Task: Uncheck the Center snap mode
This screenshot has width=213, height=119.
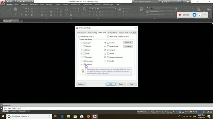Action: [85, 50]
